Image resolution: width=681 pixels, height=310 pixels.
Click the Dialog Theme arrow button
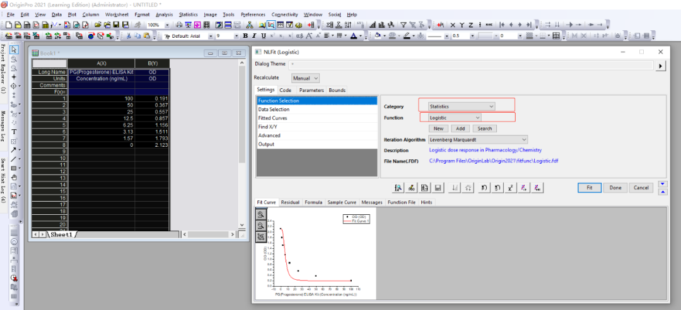(661, 66)
